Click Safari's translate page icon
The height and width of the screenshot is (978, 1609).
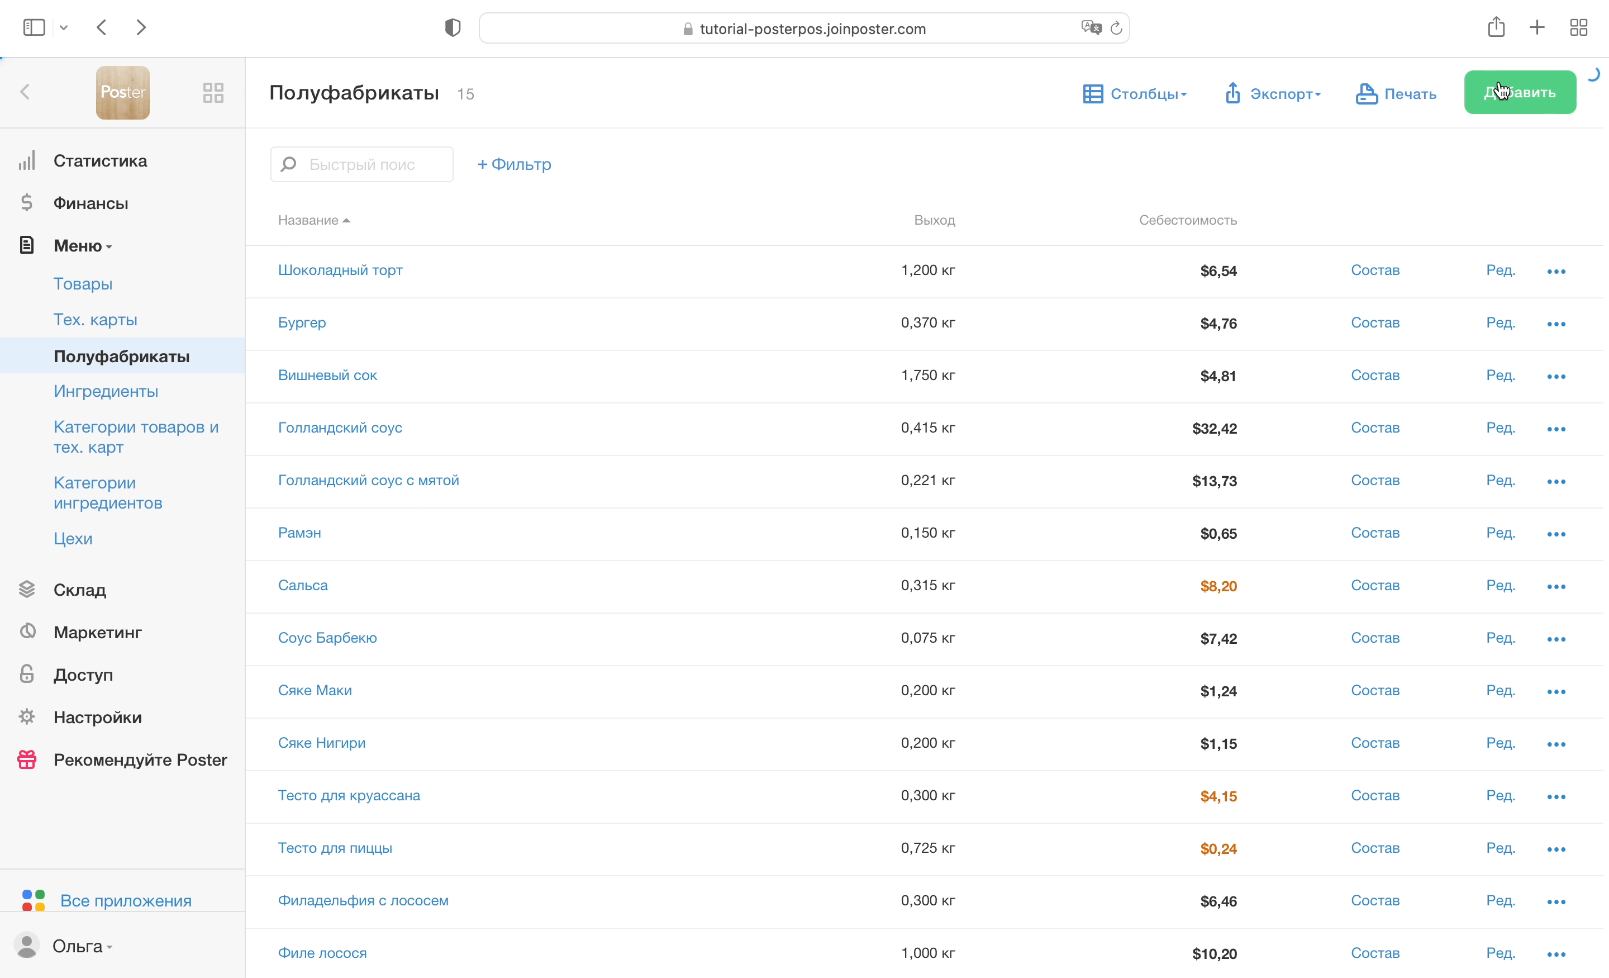click(1090, 28)
